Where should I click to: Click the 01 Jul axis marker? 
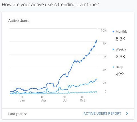pyautogui.click(x=65, y=99)
